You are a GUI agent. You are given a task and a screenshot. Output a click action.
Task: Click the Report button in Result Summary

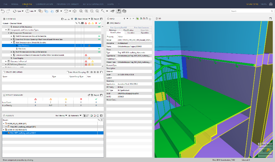[96, 95]
